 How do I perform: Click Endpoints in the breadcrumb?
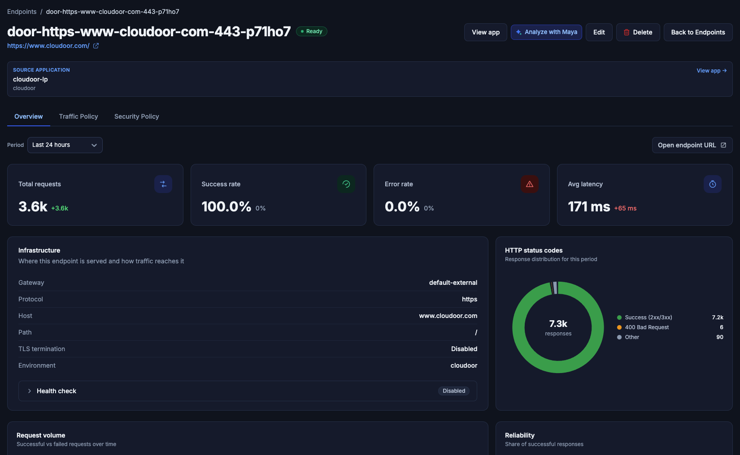pyautogui.click(x=22, y=12)
